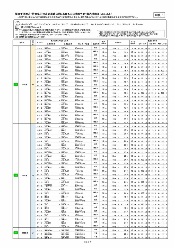
Task: Click the green E51 route badge
Action: click(16, 233)
